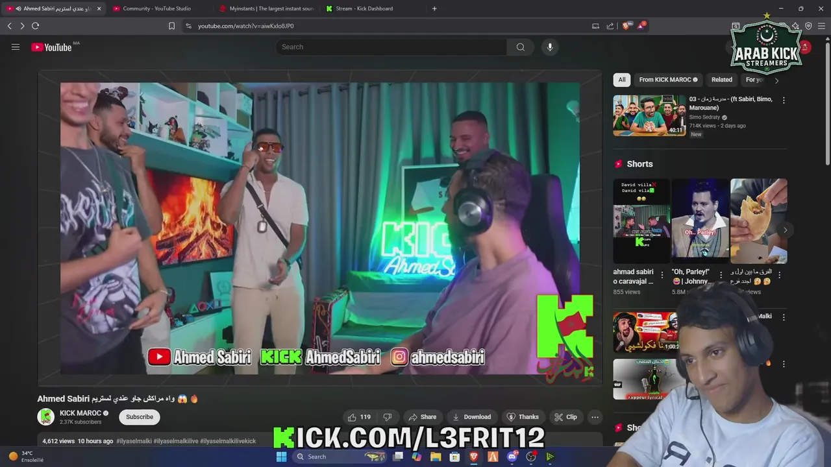Open the browser main menu icon

(822, 26)
